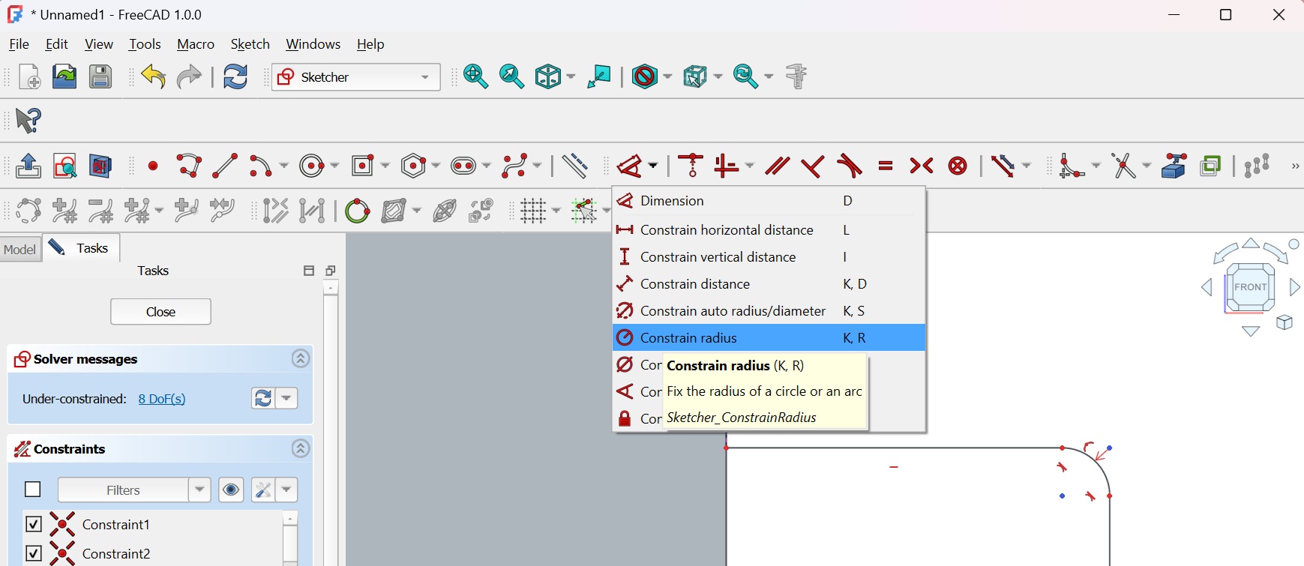
Task: Click the Save document icon
Action: [100, 76]
